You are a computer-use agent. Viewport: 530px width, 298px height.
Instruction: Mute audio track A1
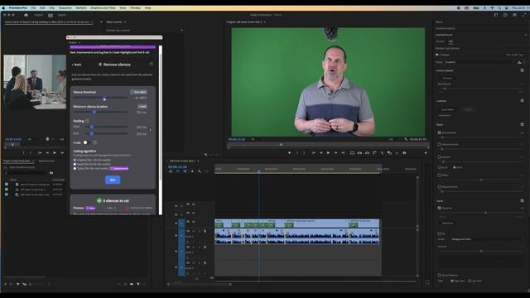pyautogui.click(x=194, y=231)
